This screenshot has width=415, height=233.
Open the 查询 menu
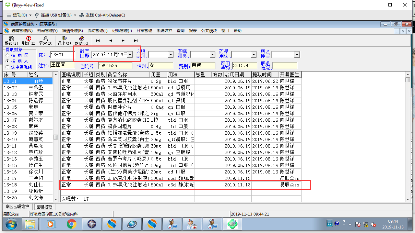point(181,31)
